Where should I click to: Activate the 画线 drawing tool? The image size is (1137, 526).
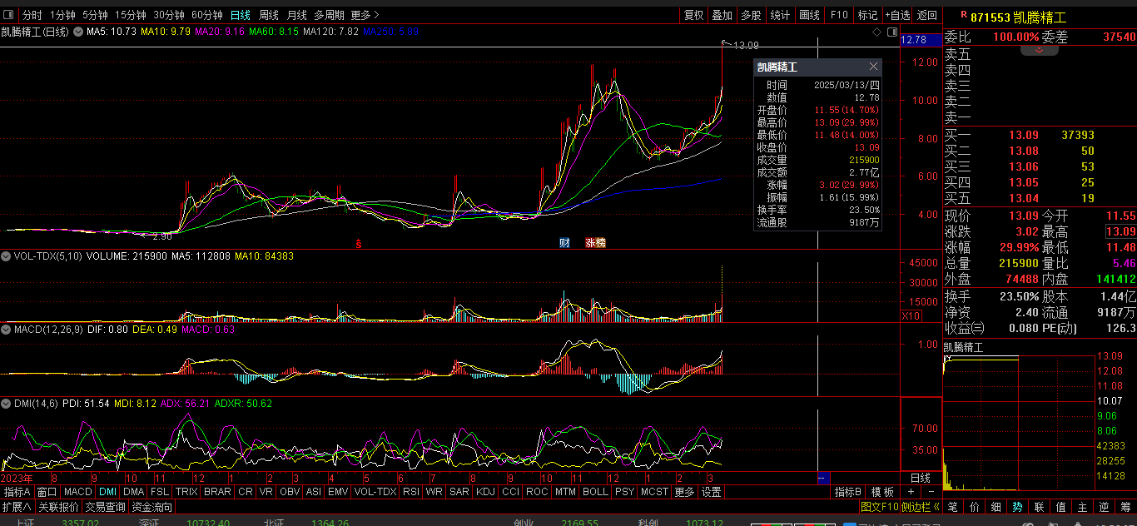[809, 15]
